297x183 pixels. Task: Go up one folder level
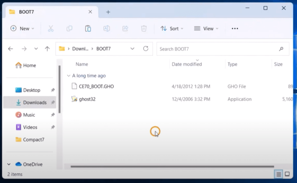pyautogui.click(x=47, y=49)
